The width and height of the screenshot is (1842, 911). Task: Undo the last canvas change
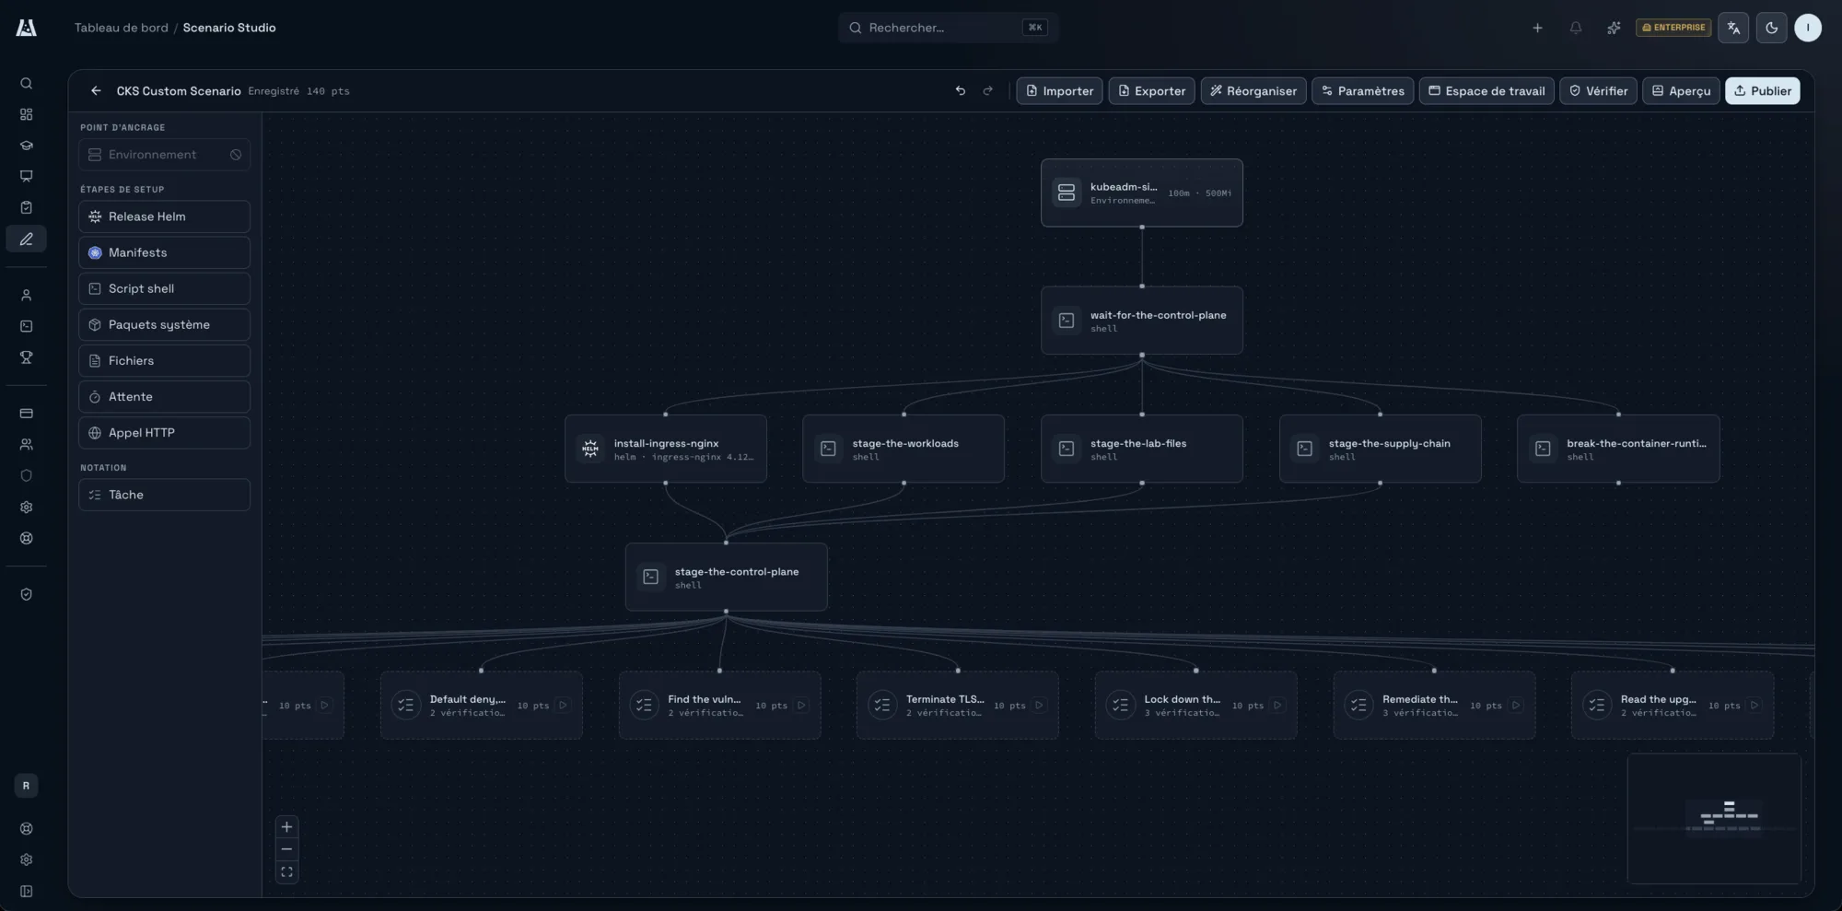coord(961,91)
